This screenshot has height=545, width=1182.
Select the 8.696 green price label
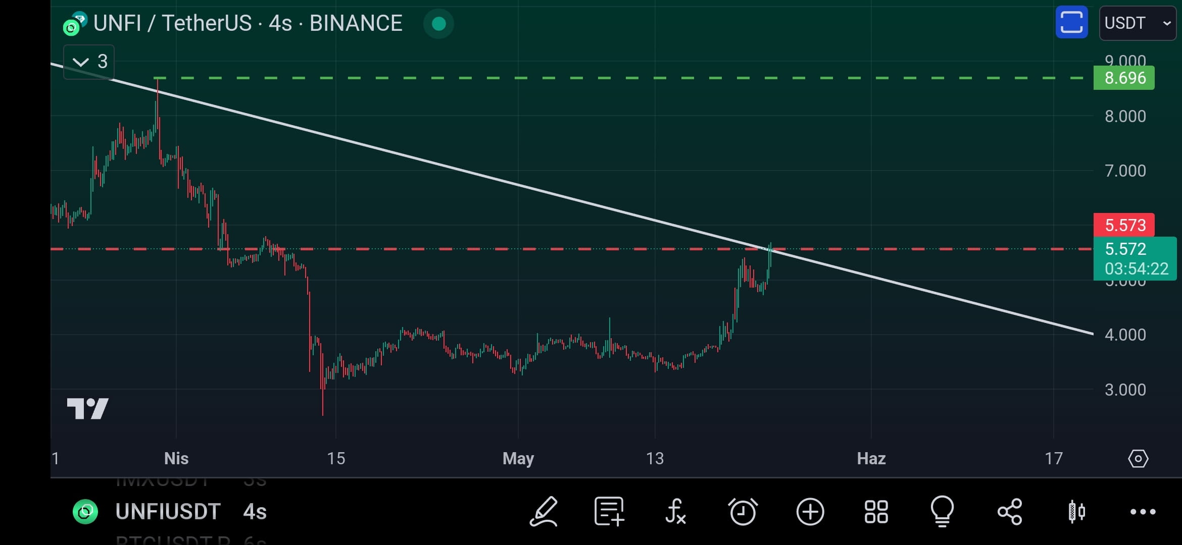pyautogui.click(x=1124, y=78)
